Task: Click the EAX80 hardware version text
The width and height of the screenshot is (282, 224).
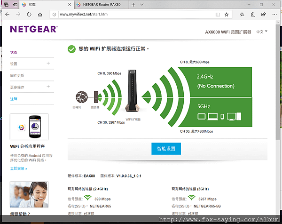Action: pyautogui.click(x=89, y=176)
